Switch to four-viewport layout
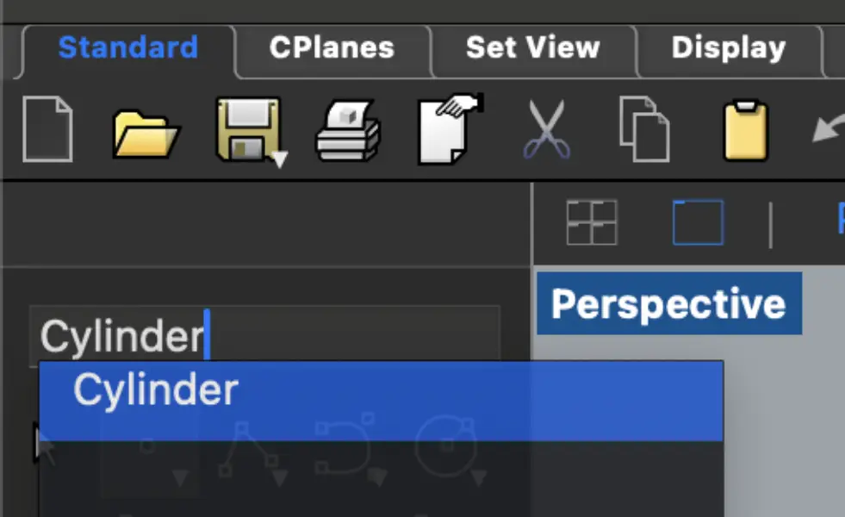Image resolution: width=845 pixels, height=517 pixels. (x=592, y=221)
